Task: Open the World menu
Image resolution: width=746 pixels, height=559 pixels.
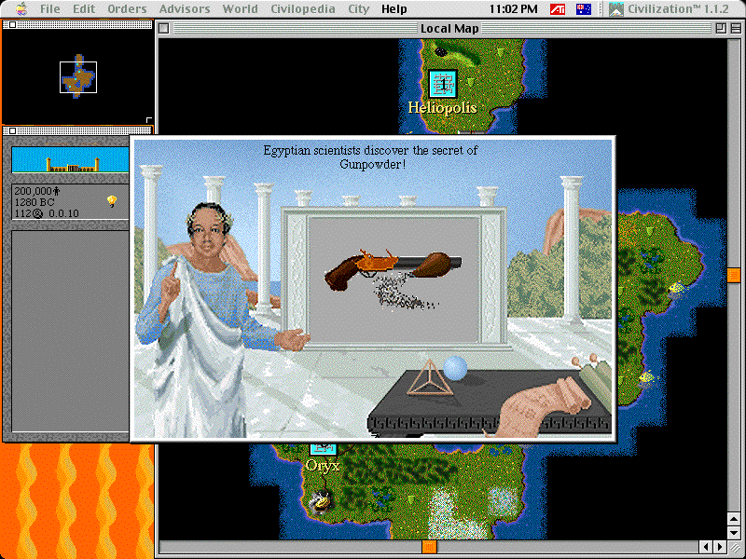Action: (x=241, y=8)
